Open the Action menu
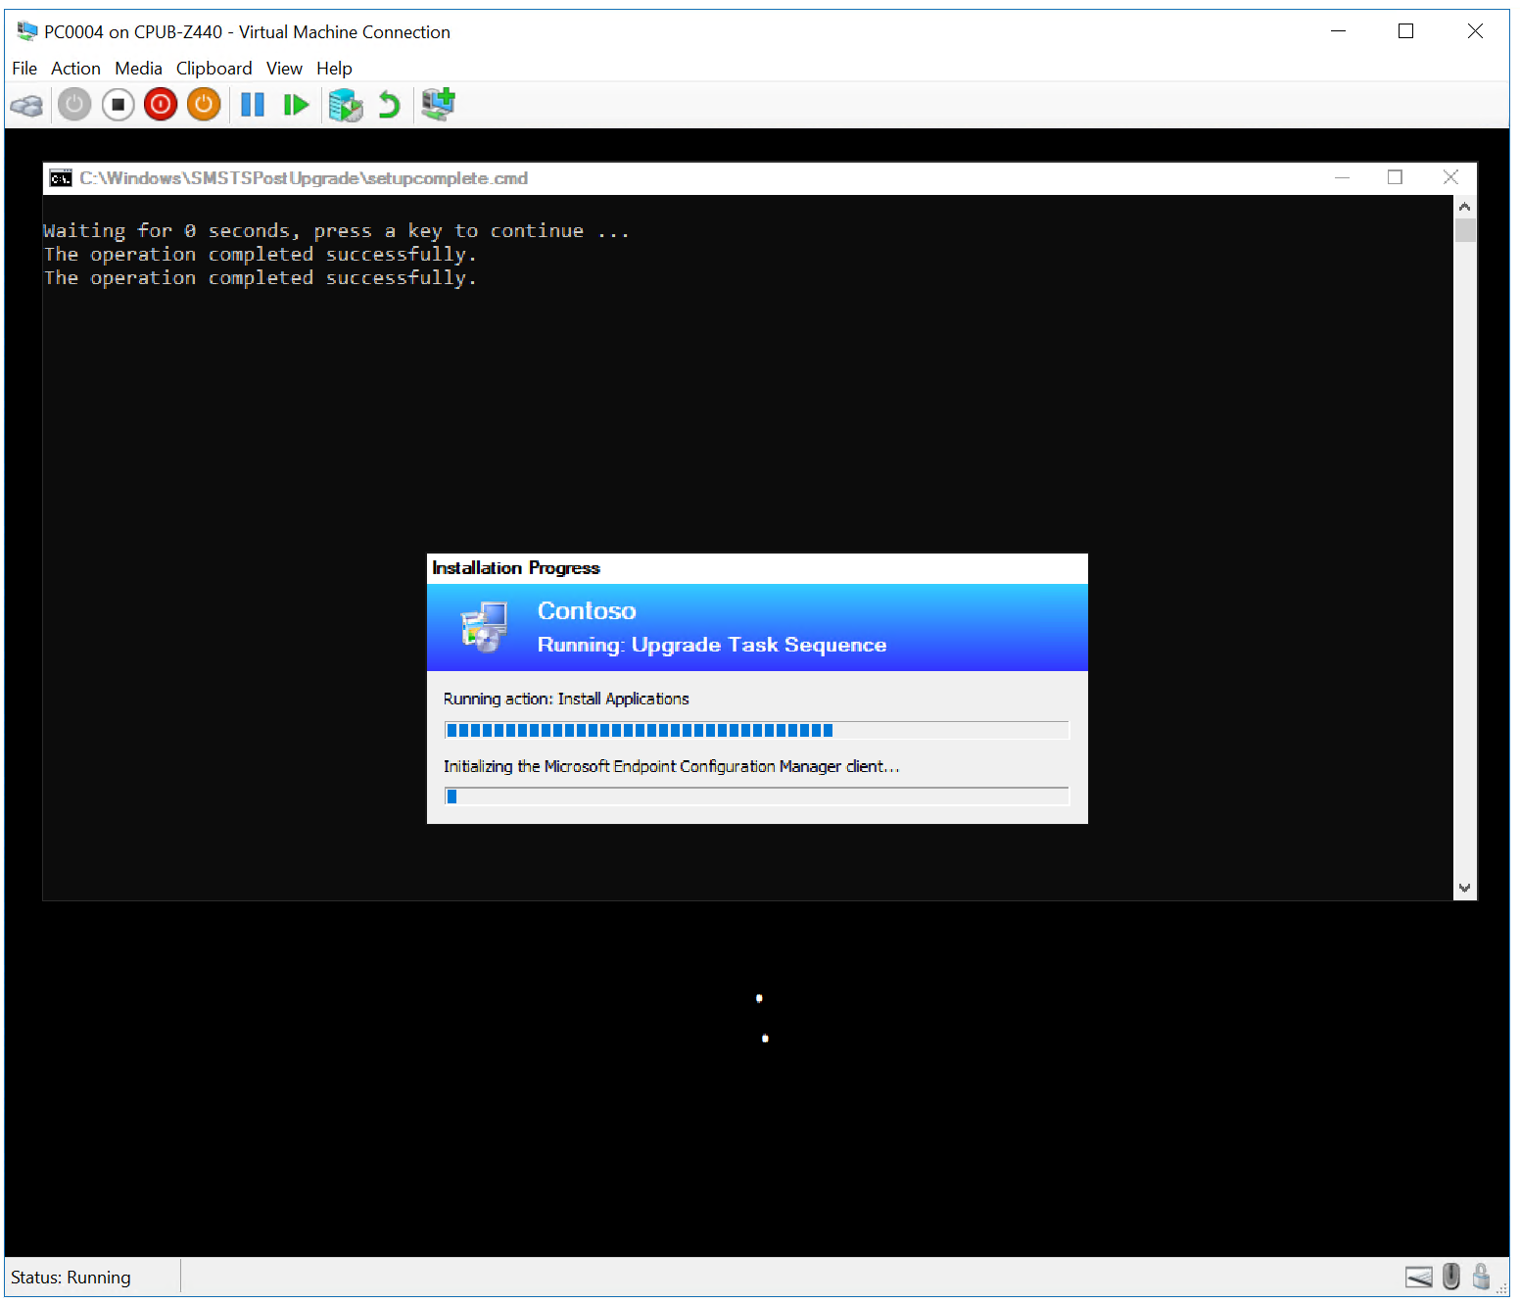This screenshot has height=1303, width=1520. tap(75, 68)
